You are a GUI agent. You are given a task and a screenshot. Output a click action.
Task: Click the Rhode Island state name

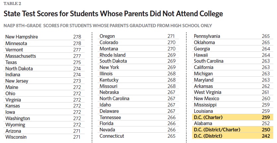point(113,55)
